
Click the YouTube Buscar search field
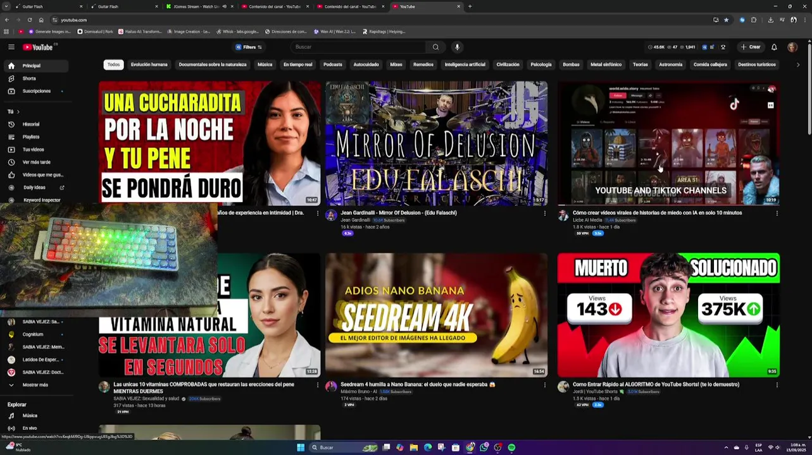click(x=359, y=47)
